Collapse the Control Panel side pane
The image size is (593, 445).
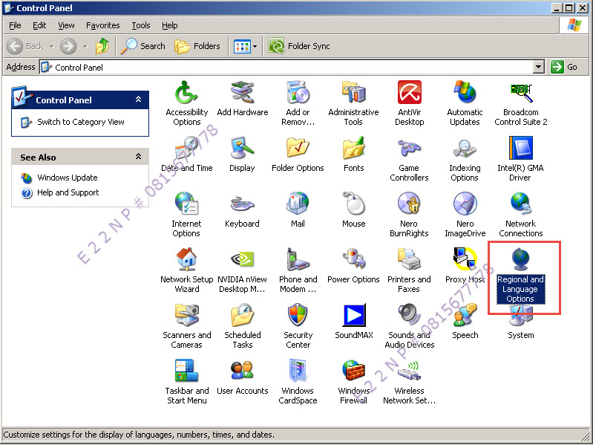click(x=139, y=100)
